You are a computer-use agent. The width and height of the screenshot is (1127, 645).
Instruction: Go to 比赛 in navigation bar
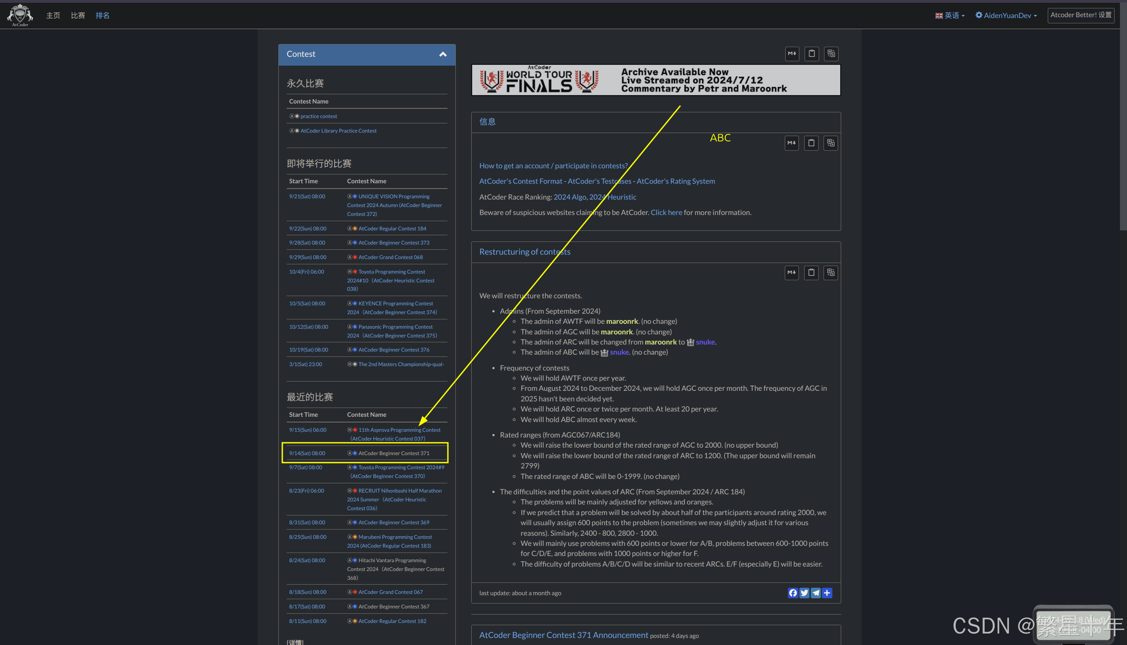coord(78,15)
